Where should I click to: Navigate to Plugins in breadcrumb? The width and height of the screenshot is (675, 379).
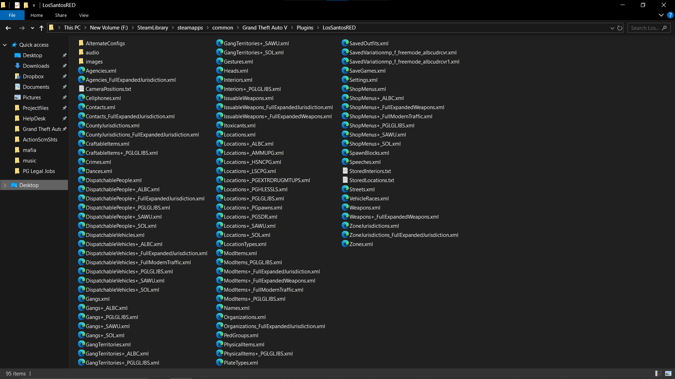(x=304, y=28)
